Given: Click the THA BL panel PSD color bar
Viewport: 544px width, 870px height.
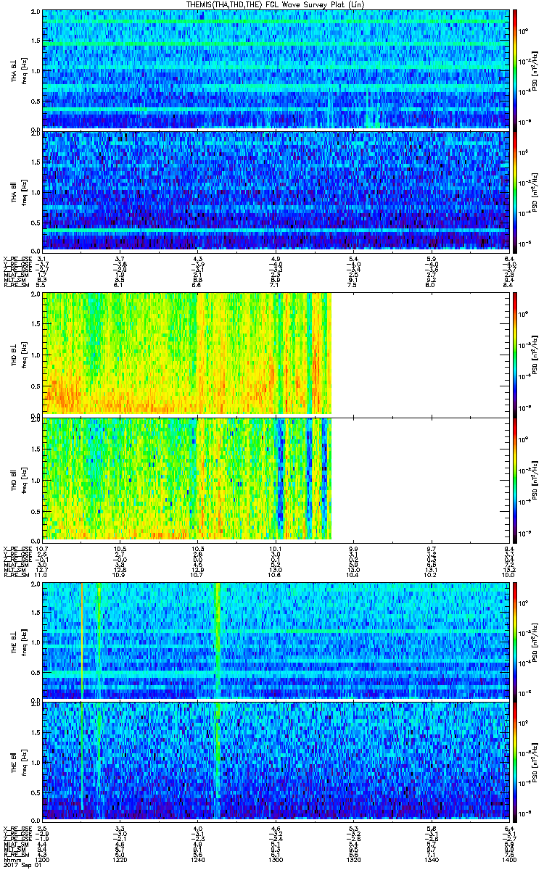Looking at the screenshot, I should click(x=515, y=69).
